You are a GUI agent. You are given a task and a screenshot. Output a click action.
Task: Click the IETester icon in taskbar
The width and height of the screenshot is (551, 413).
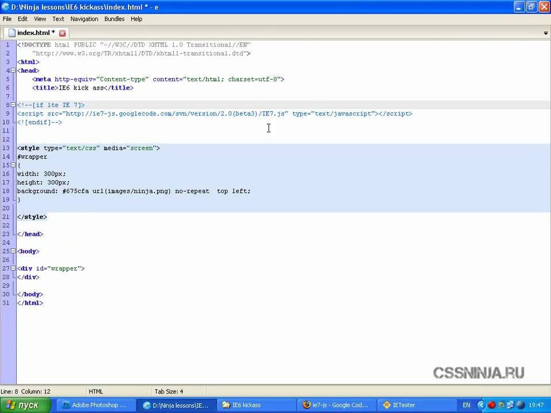pos(386,405)
